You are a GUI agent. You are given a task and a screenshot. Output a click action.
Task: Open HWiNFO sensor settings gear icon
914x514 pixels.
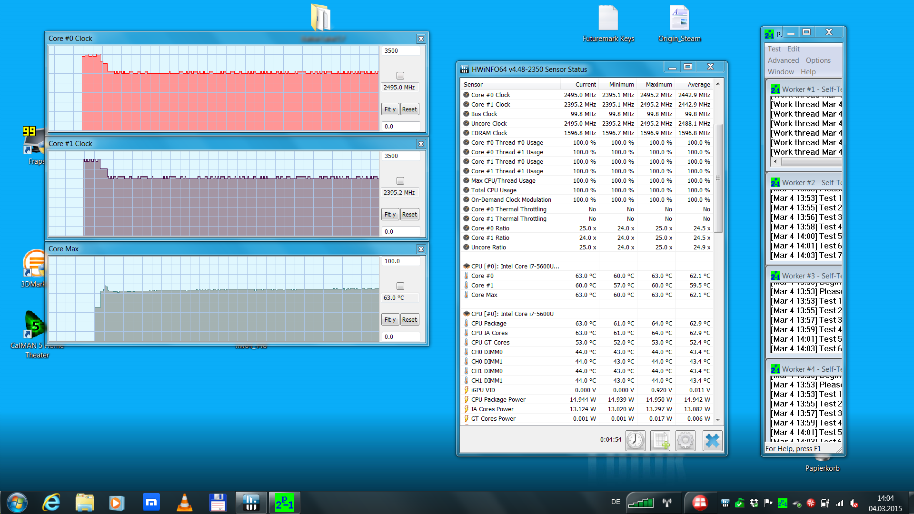(x=685, y=440)
